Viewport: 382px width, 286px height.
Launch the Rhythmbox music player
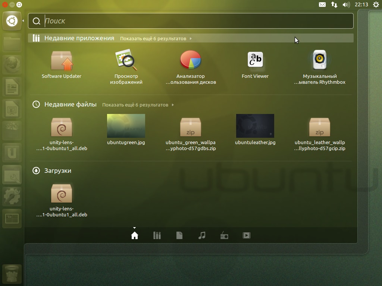coord(320,67)
